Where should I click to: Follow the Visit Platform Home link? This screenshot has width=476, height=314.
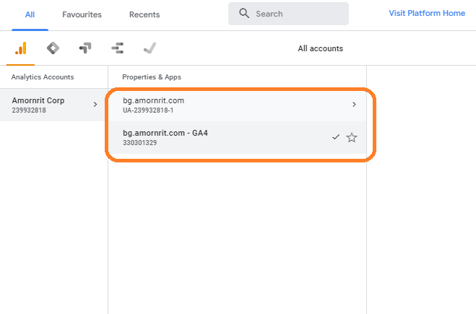(x=426, y=13)
